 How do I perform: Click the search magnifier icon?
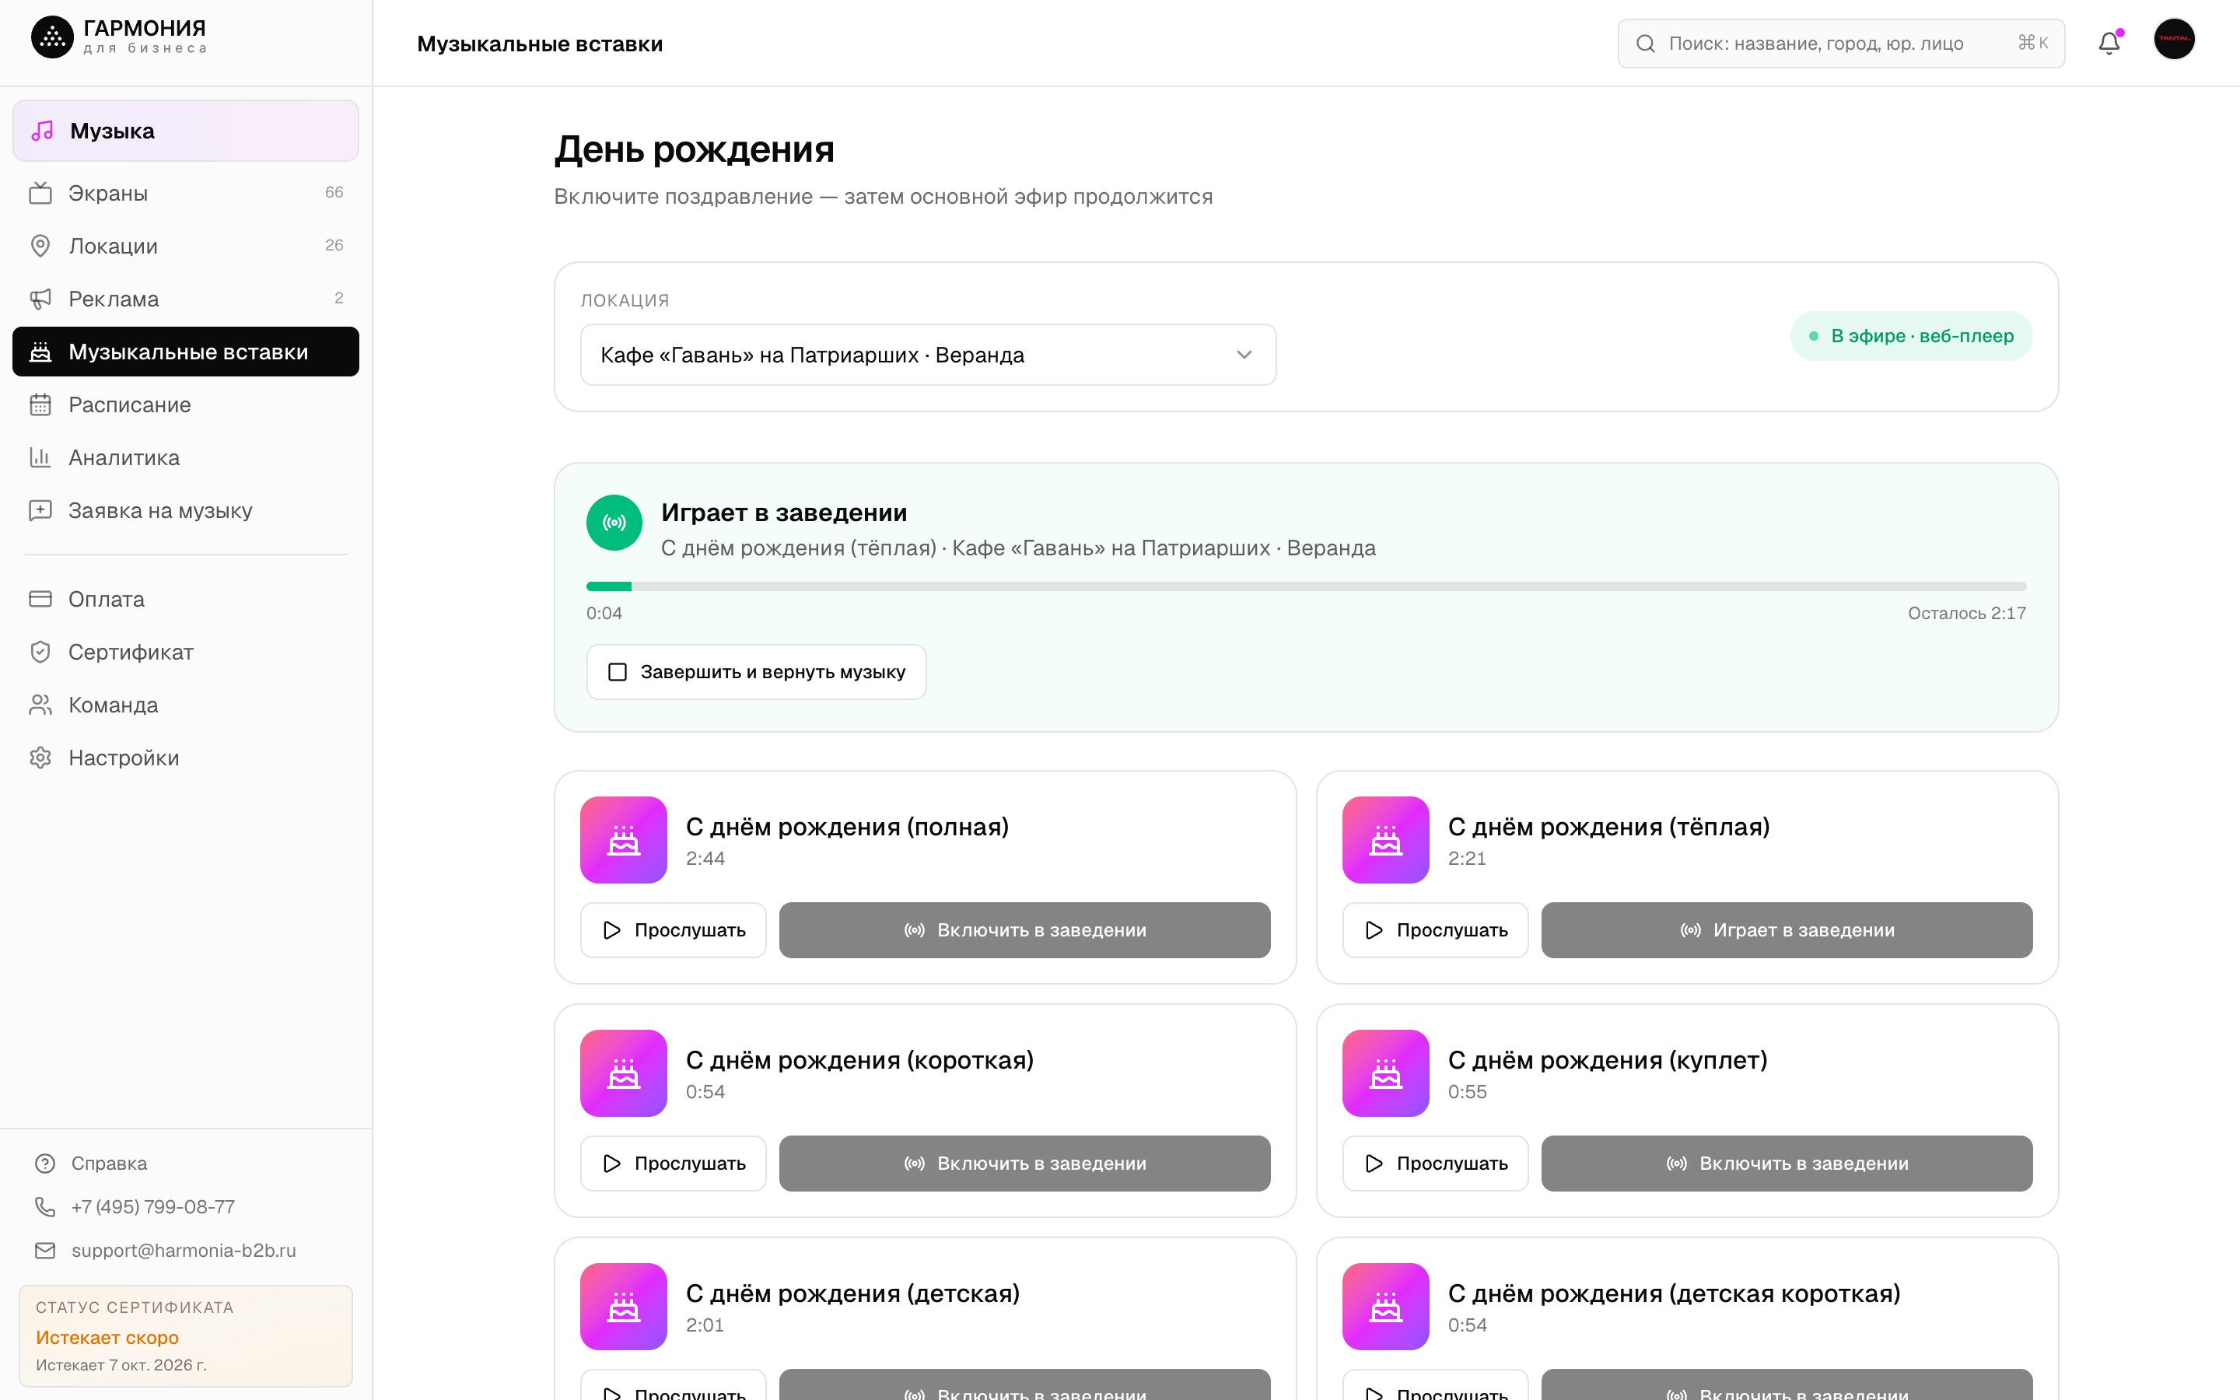(1645, 44)
